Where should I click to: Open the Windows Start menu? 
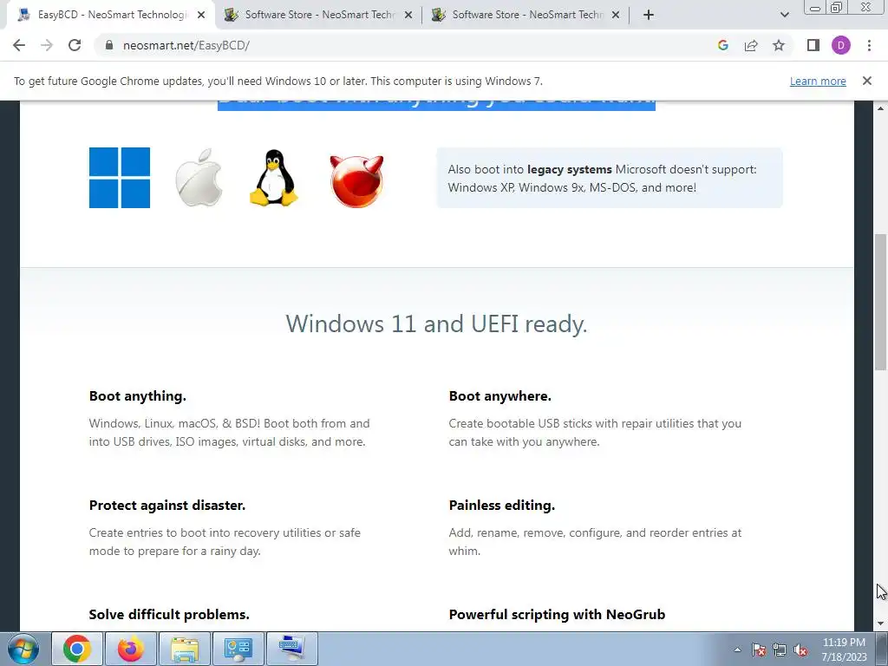(23, 649)
